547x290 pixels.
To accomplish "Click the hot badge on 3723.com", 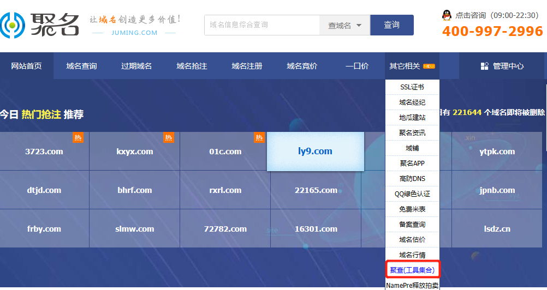I will [78, 137].
